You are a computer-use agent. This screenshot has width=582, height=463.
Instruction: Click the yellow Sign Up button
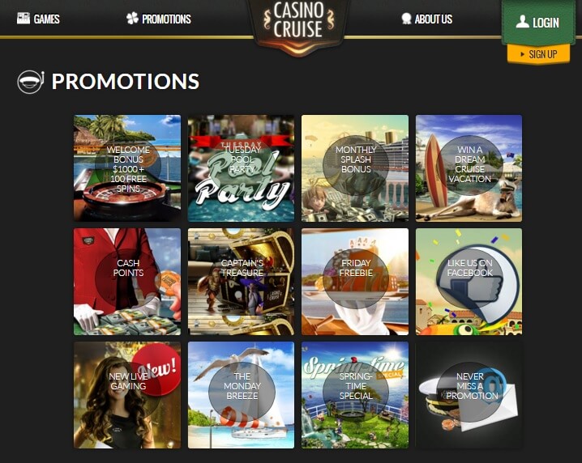click(538, 54)
